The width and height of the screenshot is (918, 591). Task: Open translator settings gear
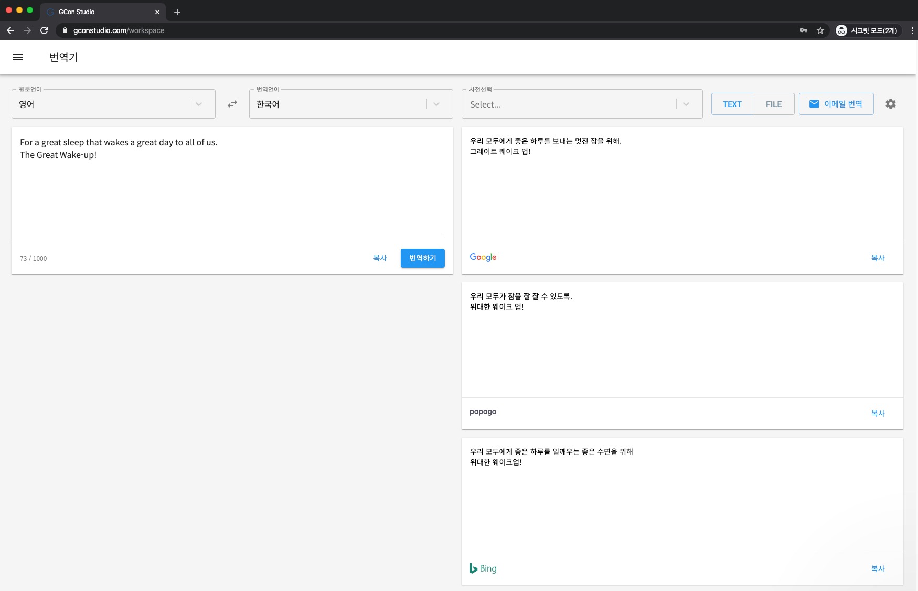pyautogui.click(x=891, y=104)
